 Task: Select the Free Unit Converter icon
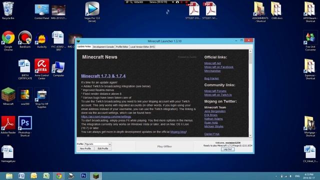point(310,41)
